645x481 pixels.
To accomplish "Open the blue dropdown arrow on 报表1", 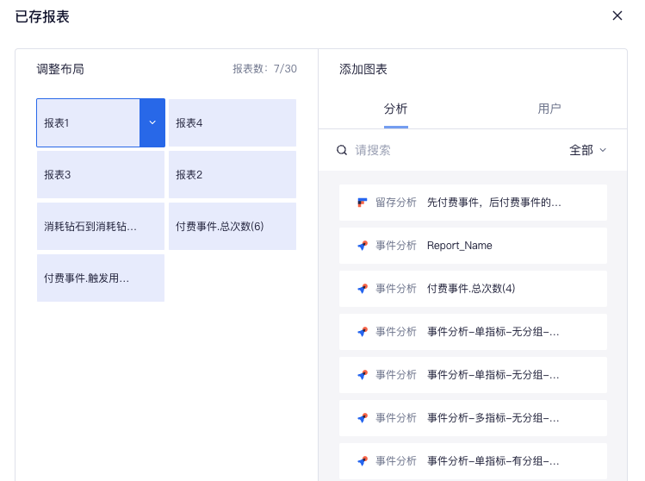I will tap(152, 122).
